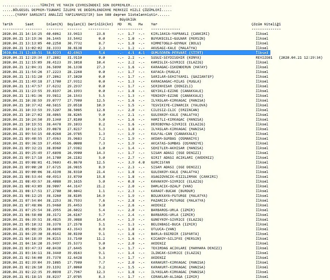
Task: Click the Boylam(E) column header
Action: [x=77, y=24]
